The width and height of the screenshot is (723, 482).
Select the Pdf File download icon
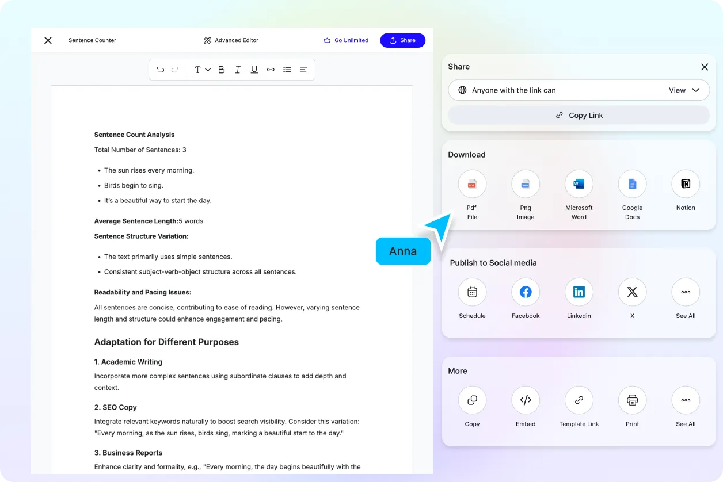(472, 183)
